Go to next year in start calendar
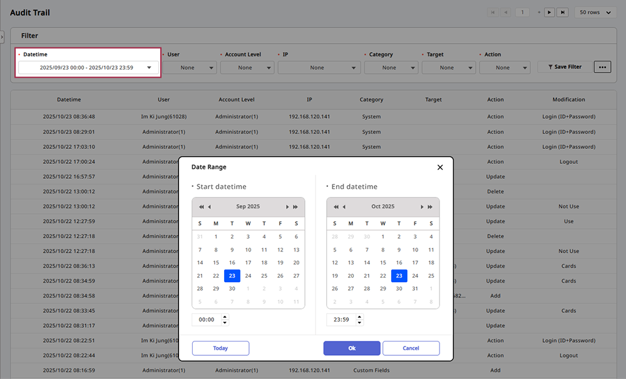626x379 pixels. tap(295, 207)
